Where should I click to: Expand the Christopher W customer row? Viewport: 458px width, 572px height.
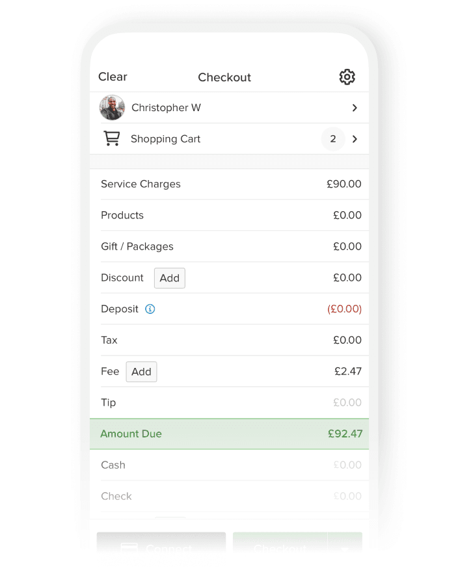(x=355, y=107)
